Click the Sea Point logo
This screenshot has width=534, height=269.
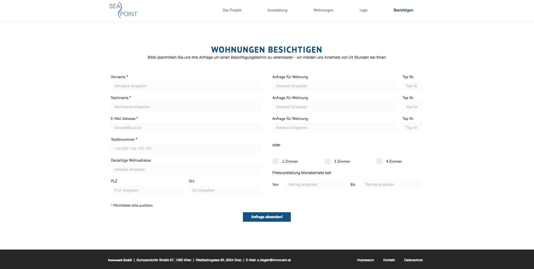(123, 10)
